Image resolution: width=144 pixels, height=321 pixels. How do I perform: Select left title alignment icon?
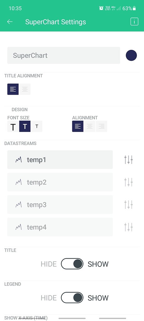pyautogui.click(x=13, y=89)
